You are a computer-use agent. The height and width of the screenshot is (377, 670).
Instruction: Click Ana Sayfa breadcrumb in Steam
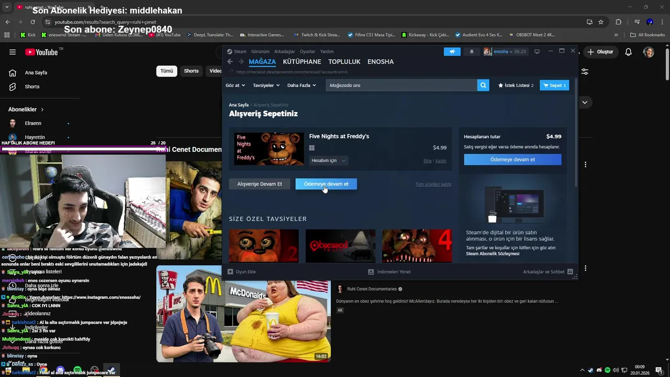click(239, 105)
